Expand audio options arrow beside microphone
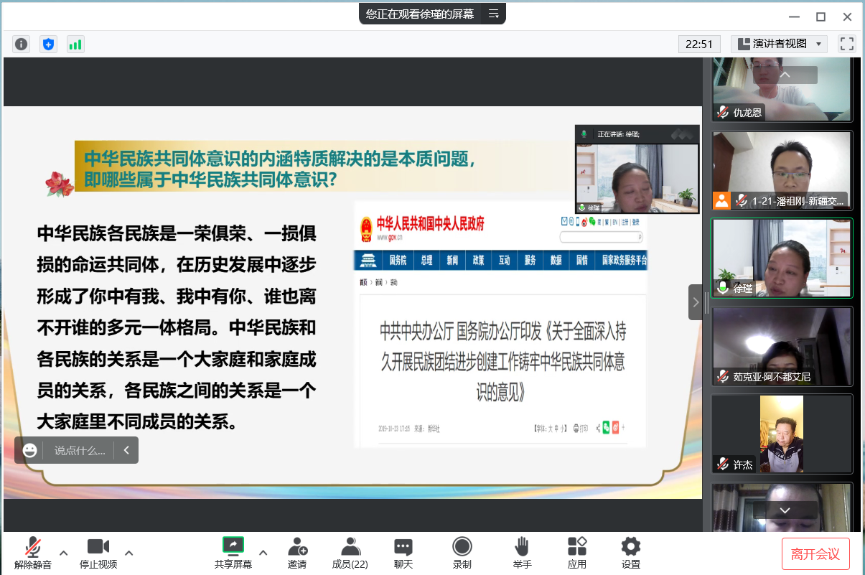865x575 pixels. pyautogui.click(x=64, y=553)
